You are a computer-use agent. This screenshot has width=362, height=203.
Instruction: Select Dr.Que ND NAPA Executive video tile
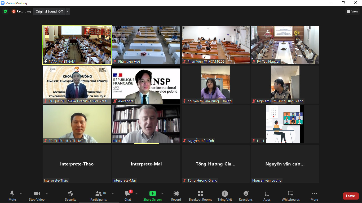coord(77,85)
